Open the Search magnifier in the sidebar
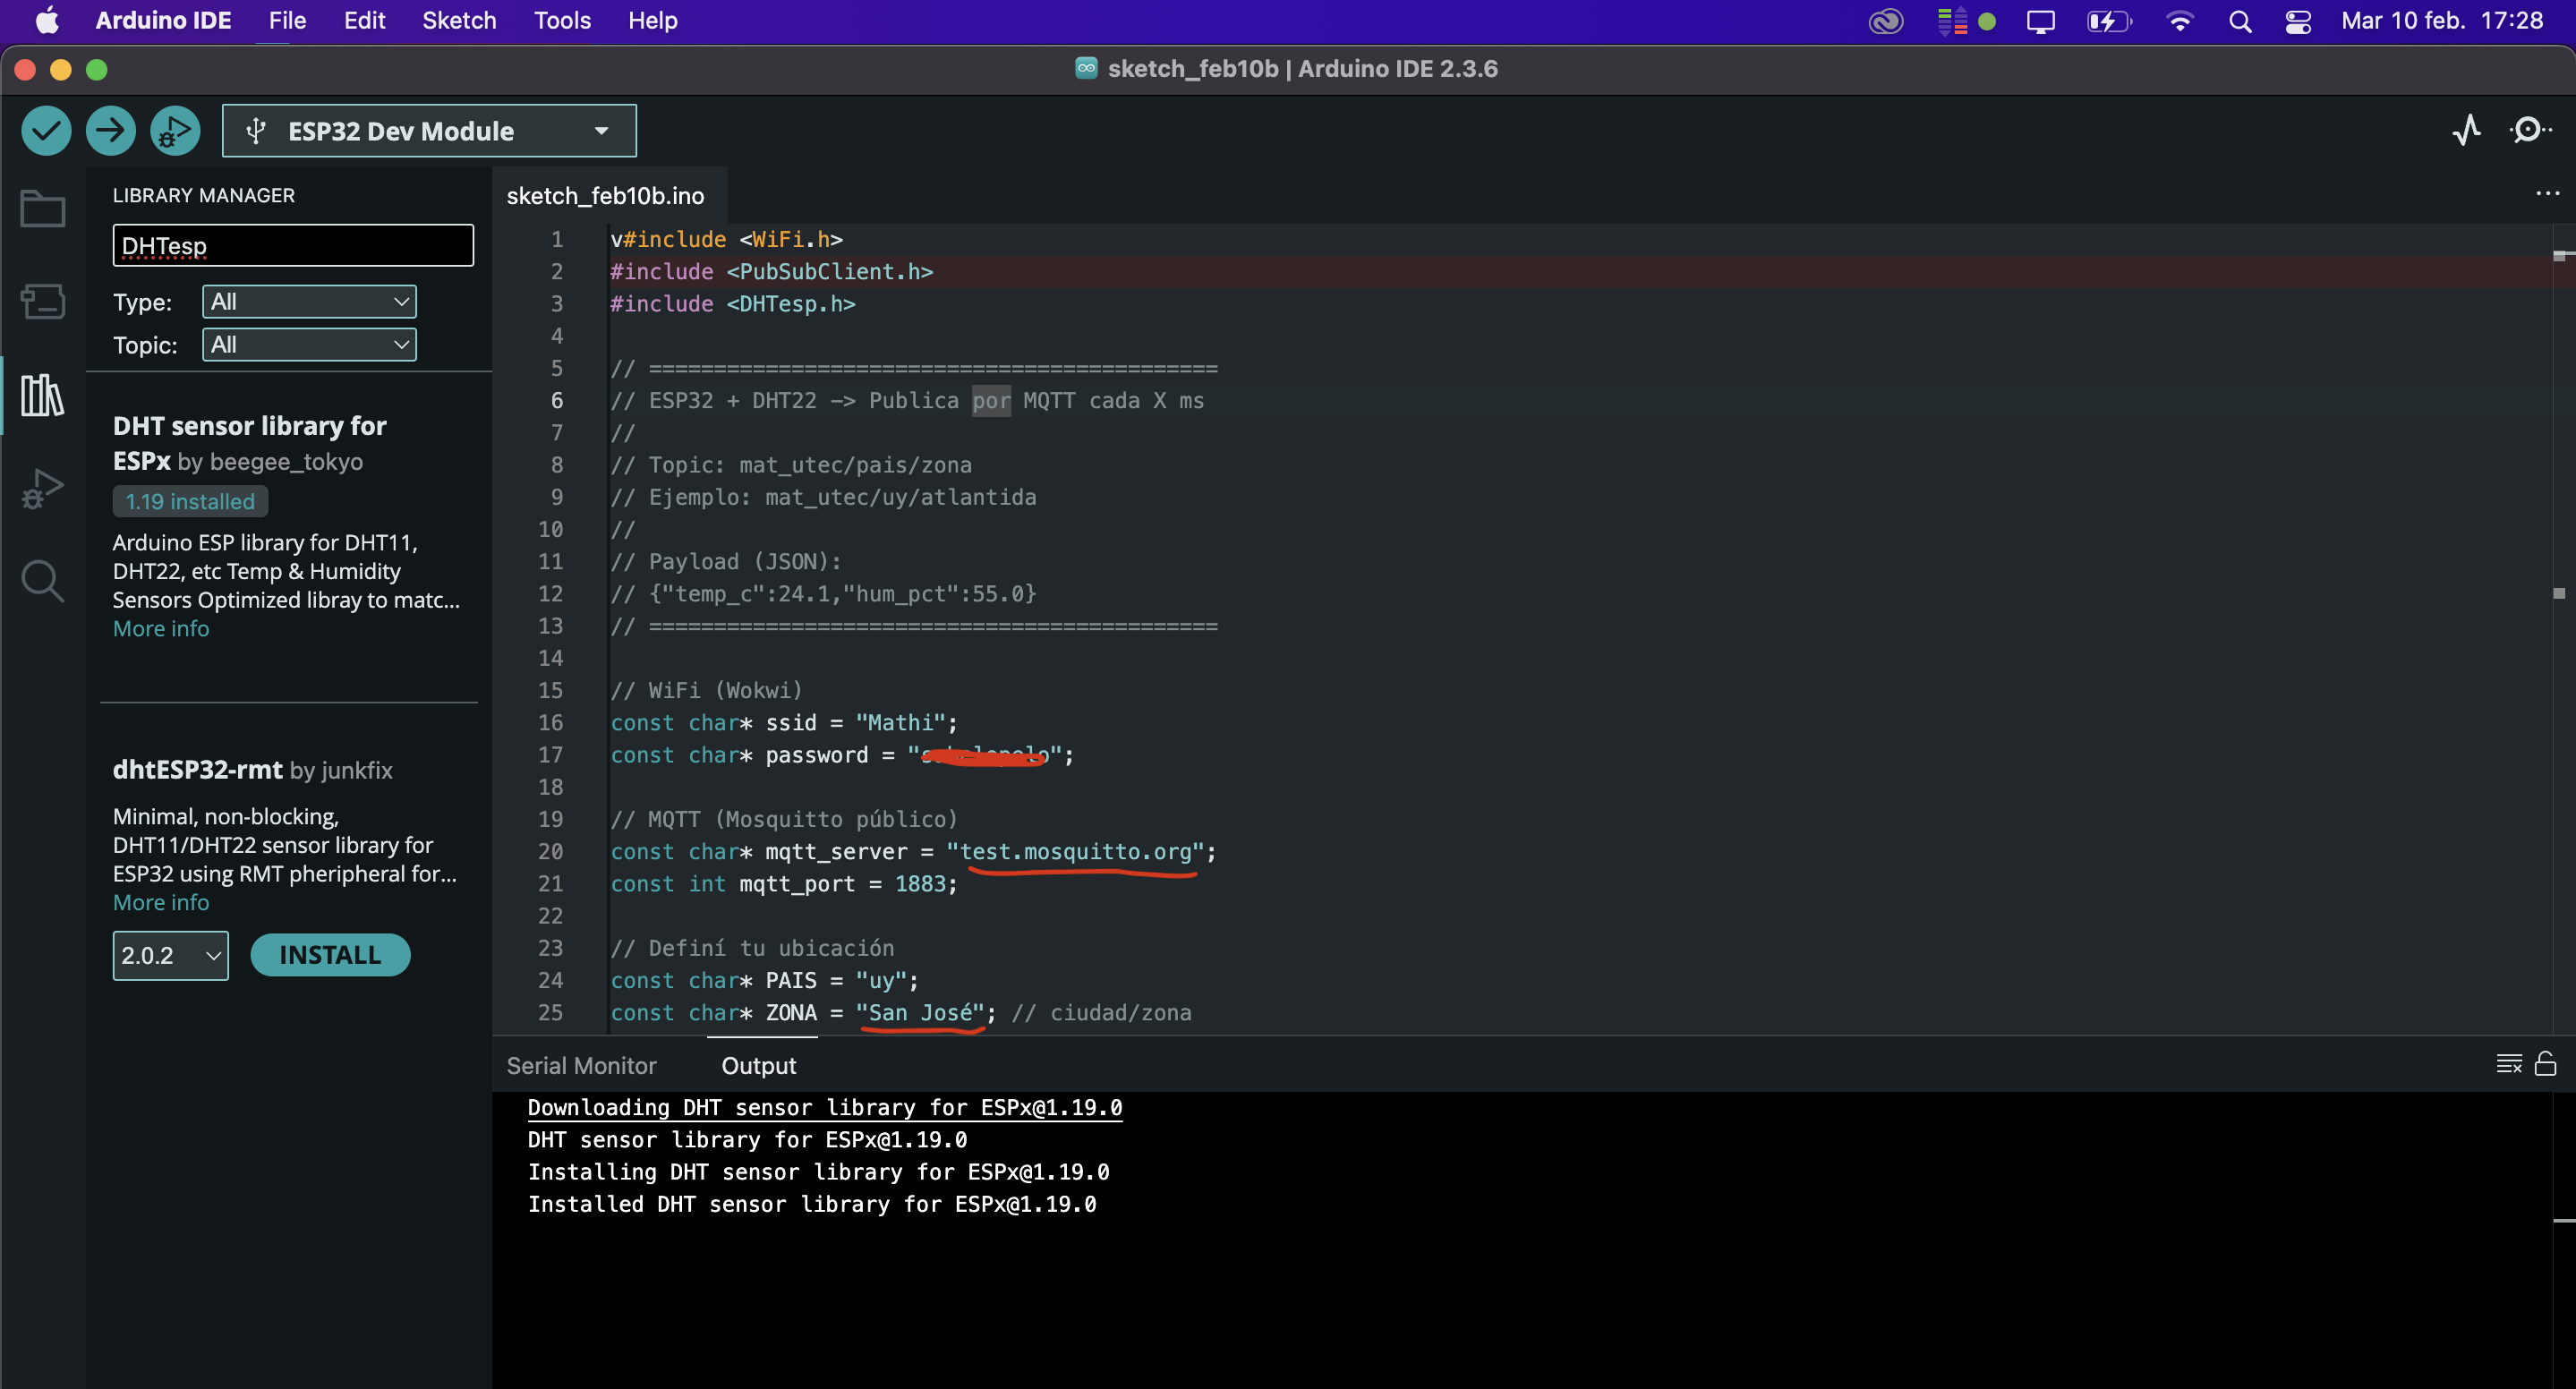The image size is (2576, 1389). tap(42, 581)
